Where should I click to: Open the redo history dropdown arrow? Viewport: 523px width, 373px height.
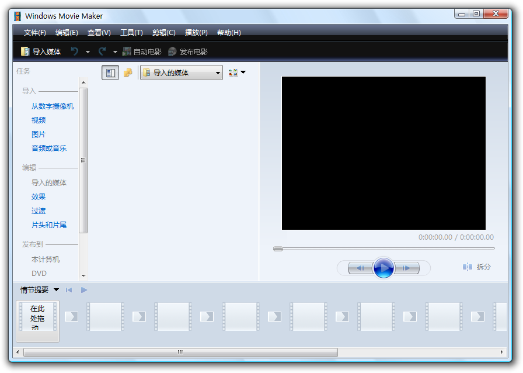click(115, 52)
